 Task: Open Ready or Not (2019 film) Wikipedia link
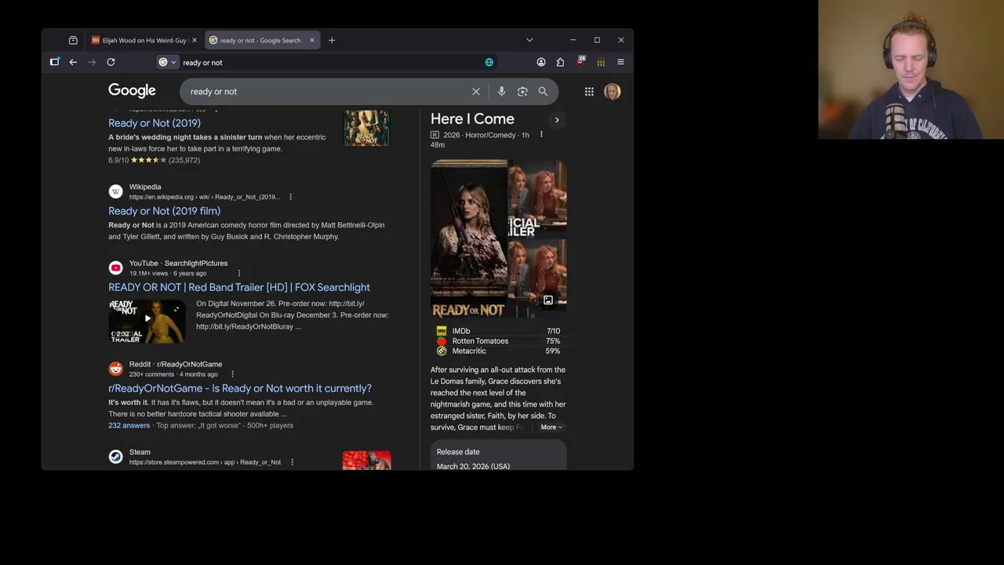pos(164,211)
